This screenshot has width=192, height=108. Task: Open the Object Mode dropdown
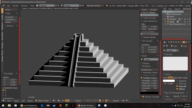click(43, 101)
